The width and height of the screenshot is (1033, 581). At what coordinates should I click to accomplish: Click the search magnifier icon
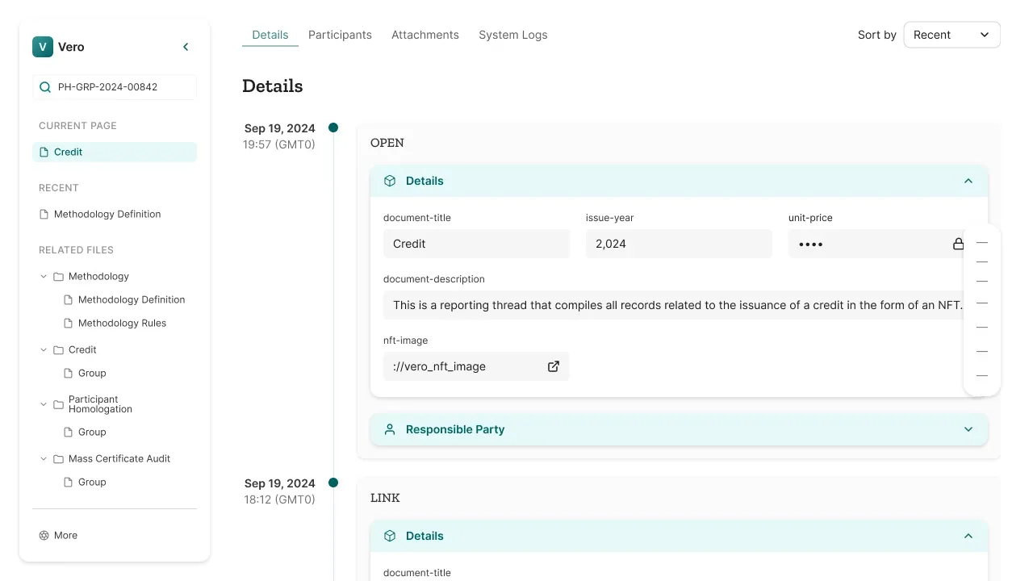click(x=44, y=87)
